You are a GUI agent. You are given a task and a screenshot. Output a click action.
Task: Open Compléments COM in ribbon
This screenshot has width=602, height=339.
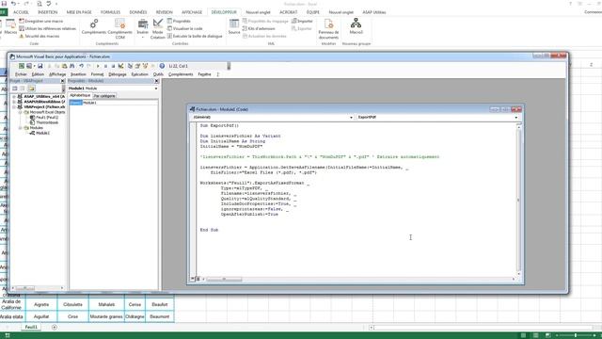coord(120,28)
